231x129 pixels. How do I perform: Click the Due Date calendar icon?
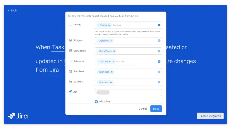[x=70, y=82]
